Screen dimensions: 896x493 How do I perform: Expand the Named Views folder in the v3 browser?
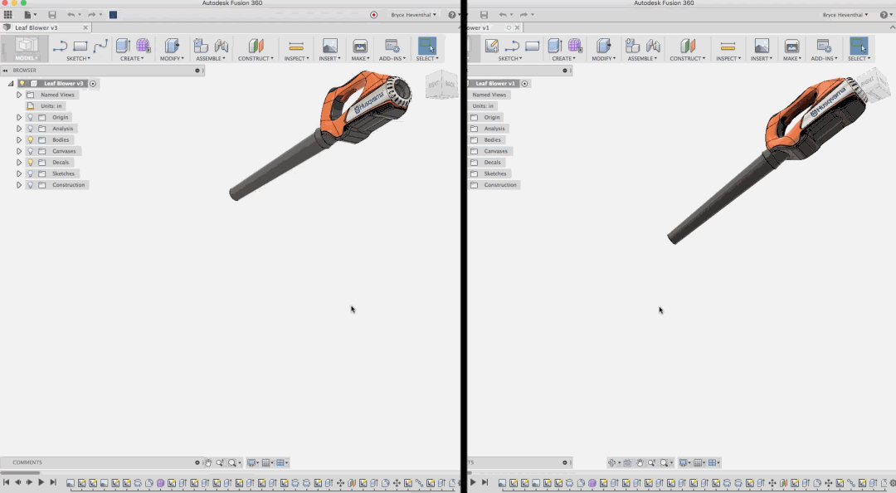coord(19,95)
